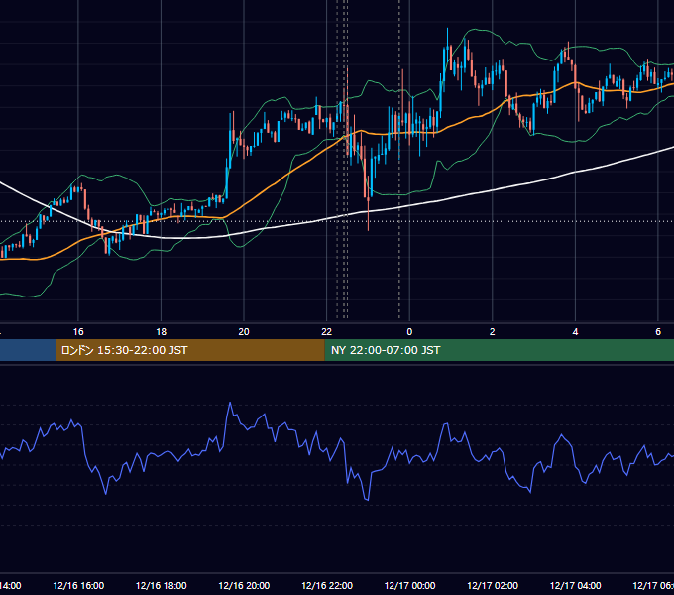Click the 6 hour label on time axis
Image resolution: width=674 pixels, height=595 pixels.
point(658,332)
